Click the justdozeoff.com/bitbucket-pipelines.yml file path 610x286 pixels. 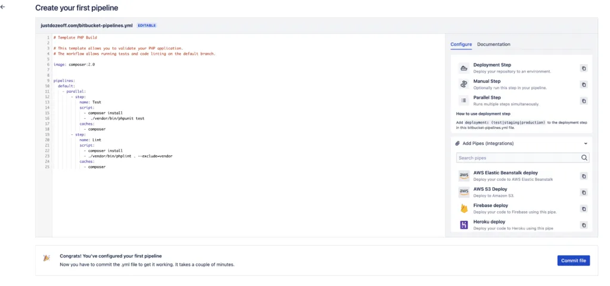pos(87,25)
